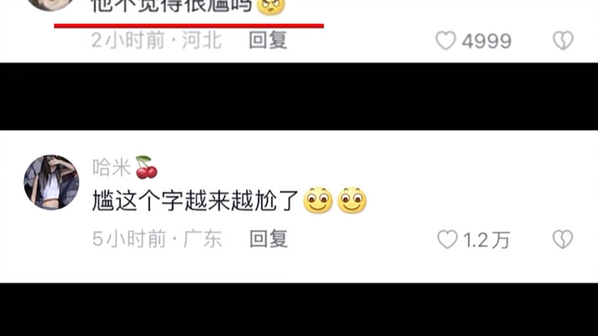The width and height of the screenshot is (598, 336).
Task: Like 哈米's comment with 1.2万 likes
Action: tap(447, 240)
